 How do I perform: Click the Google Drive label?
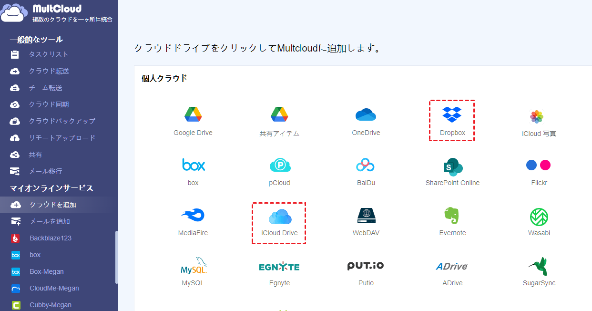193,133
